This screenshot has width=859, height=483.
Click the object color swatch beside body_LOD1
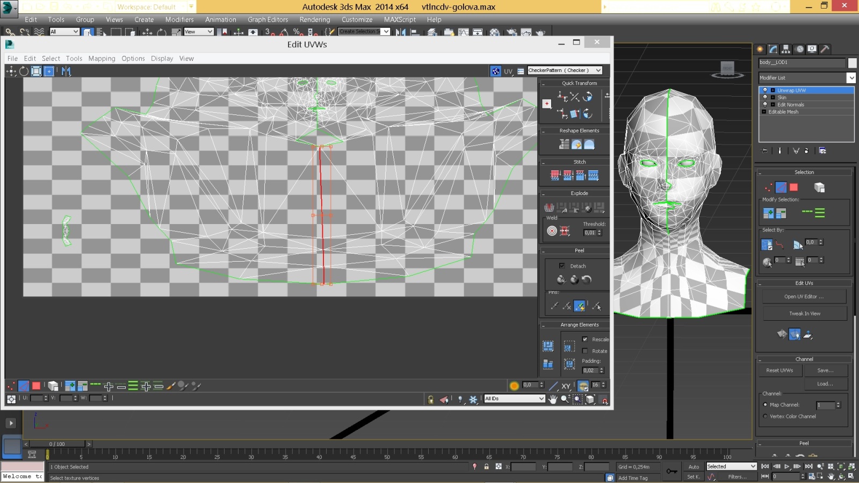[x=852, y=63]
